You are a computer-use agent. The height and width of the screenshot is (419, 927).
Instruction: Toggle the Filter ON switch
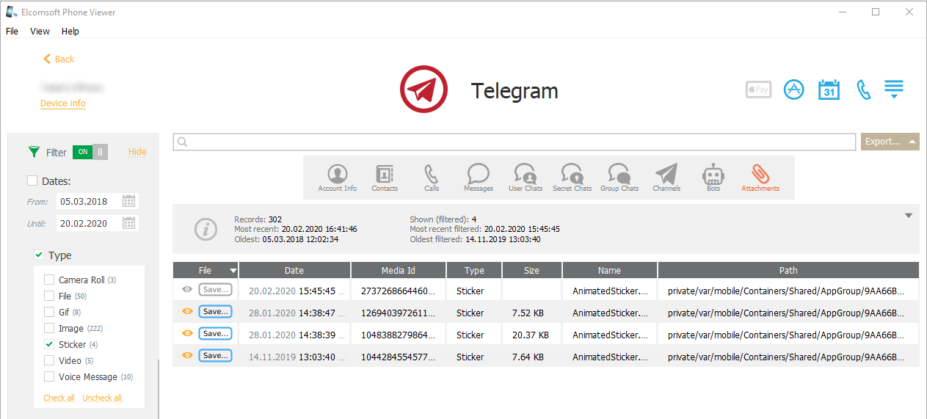click(x=90, y=152)
